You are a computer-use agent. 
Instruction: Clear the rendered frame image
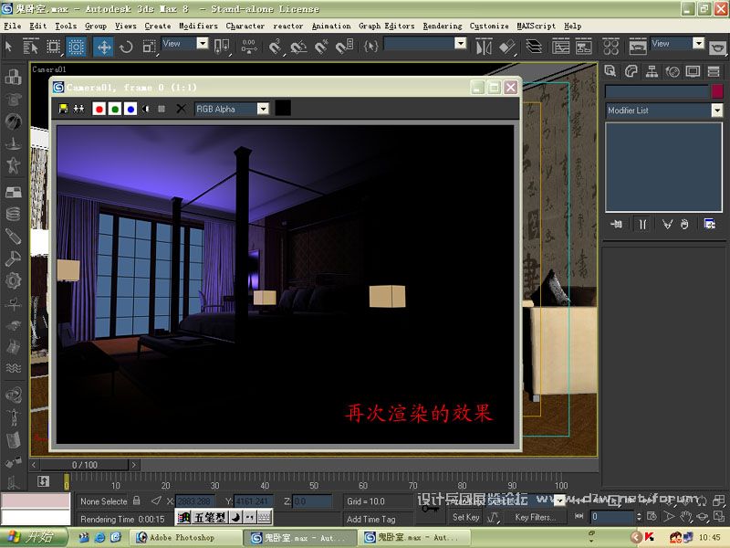pyautogui.click(x=181, y=109)
